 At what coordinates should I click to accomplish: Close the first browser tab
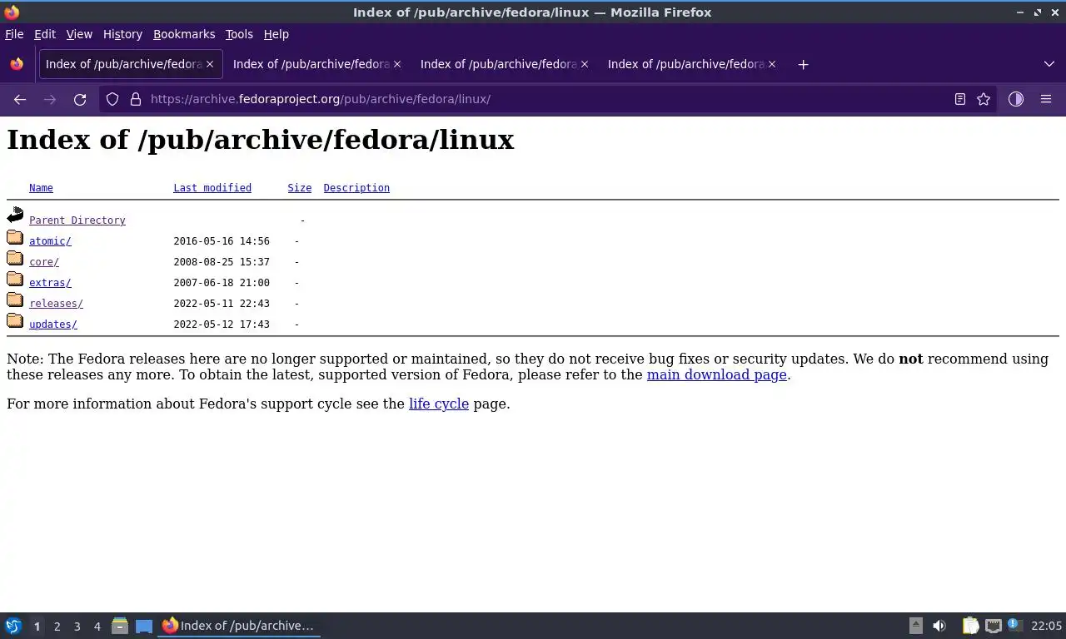[x=210, y=64]
